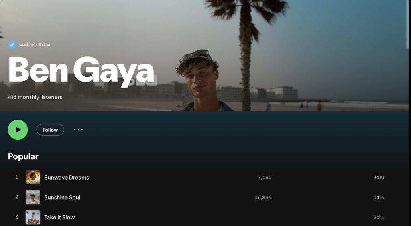Open Sunwave Dreams album artwork thumbnail
The width and height of the screenshot is (411, 226).
click(x=33, y=178)
